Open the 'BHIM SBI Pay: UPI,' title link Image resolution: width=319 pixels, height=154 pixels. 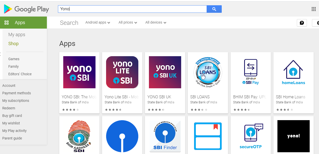[x=250, y=97]
